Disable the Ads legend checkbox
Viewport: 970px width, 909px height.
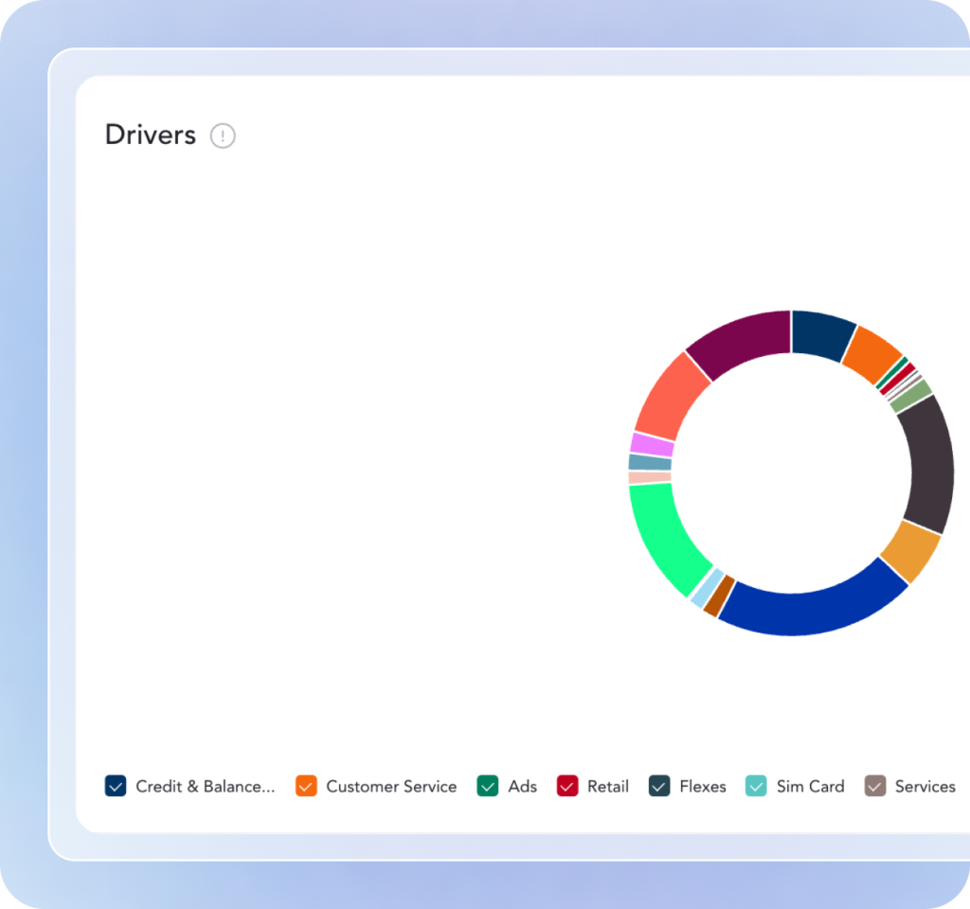pos(488,786)
